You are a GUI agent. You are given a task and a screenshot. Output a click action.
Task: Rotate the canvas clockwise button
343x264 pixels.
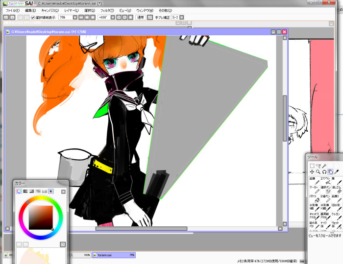click(124, 17)
